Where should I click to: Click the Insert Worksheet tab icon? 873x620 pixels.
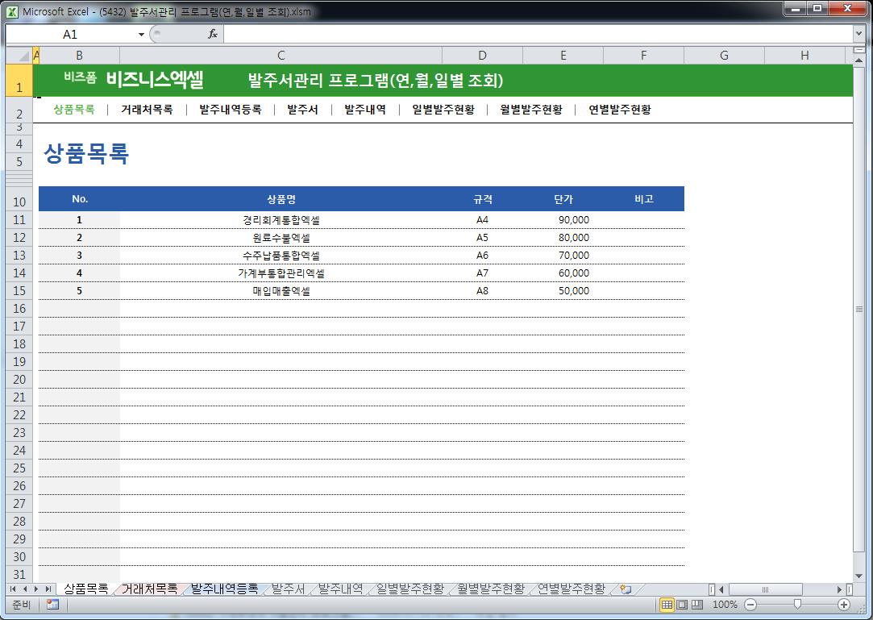pos(626,589)
